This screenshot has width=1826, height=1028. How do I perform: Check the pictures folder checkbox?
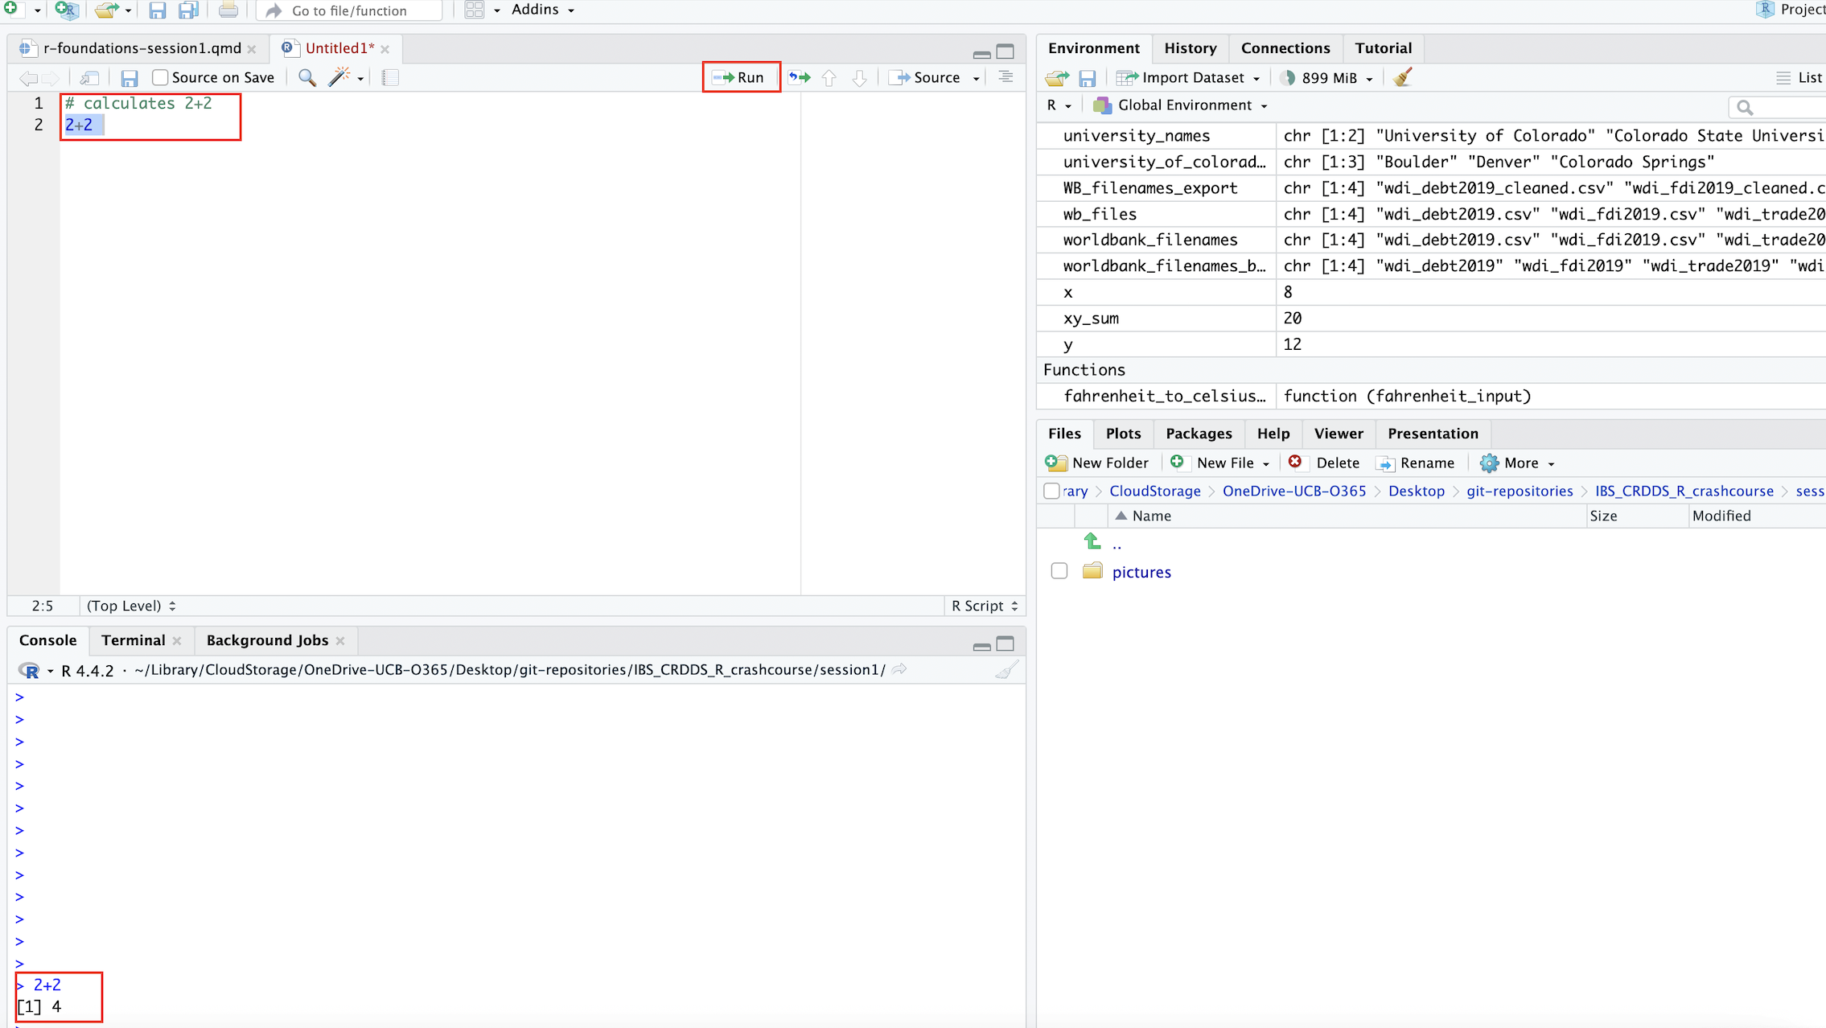point(1059,571)
